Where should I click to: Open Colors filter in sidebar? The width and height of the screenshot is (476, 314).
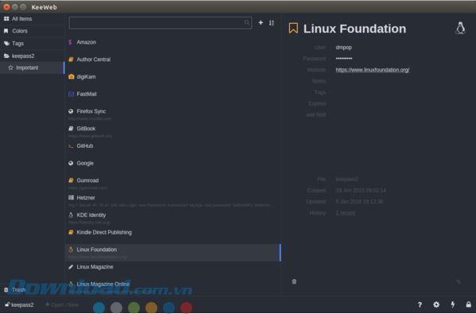(x=32, y=31)
